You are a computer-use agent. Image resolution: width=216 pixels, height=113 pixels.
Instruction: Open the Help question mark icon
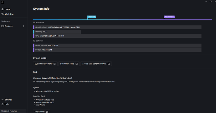(x=3, y=104)
